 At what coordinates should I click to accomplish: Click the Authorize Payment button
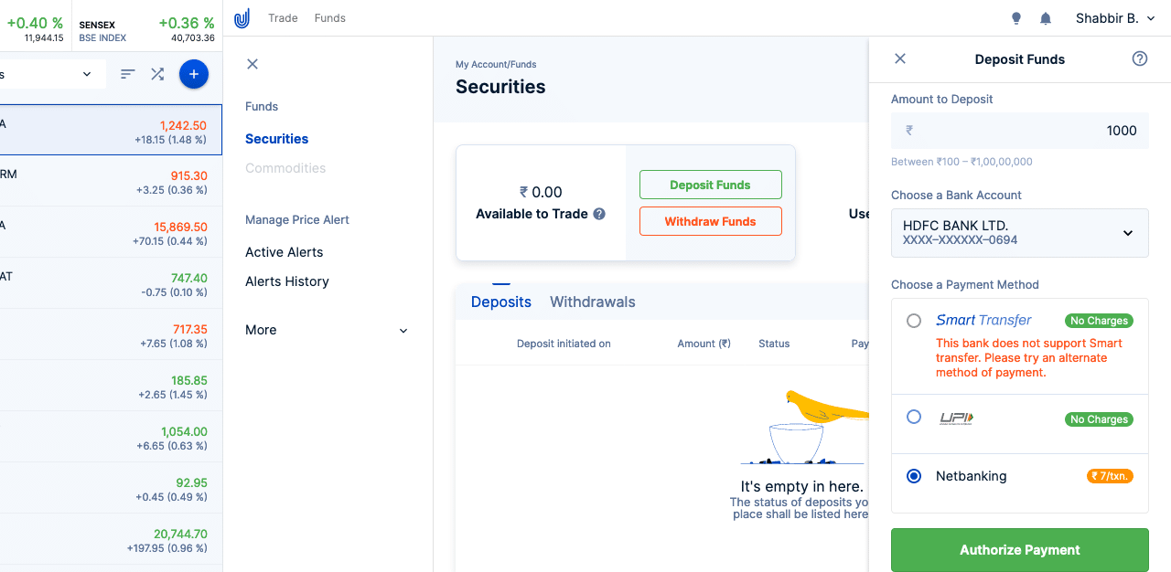click(1020, 550)
